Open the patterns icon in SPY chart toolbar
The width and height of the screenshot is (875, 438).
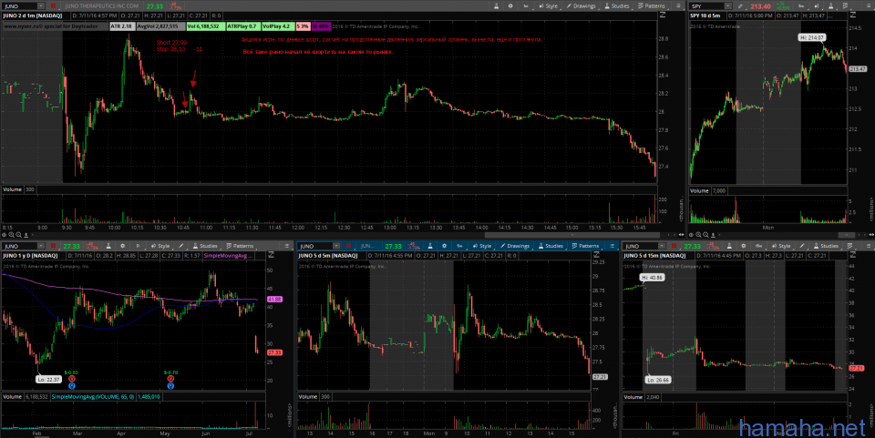844,6
